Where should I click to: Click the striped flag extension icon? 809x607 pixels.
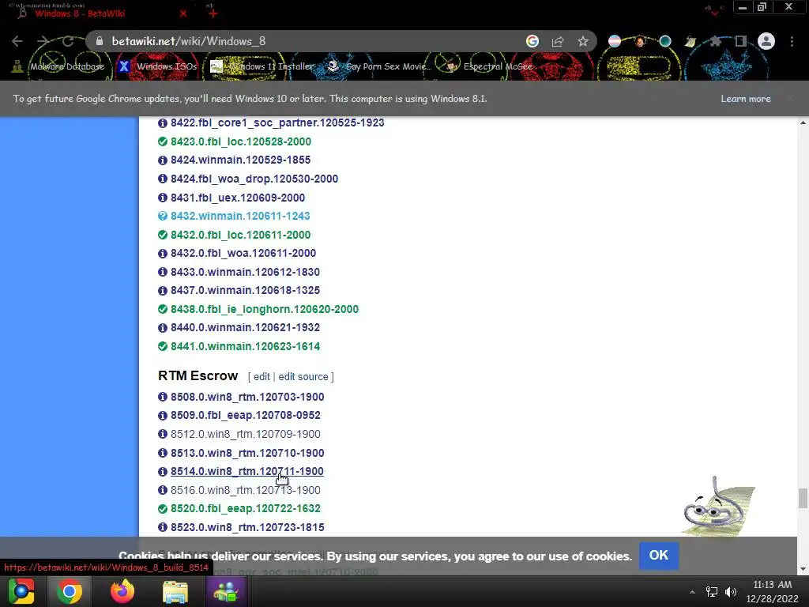[615, 41]
